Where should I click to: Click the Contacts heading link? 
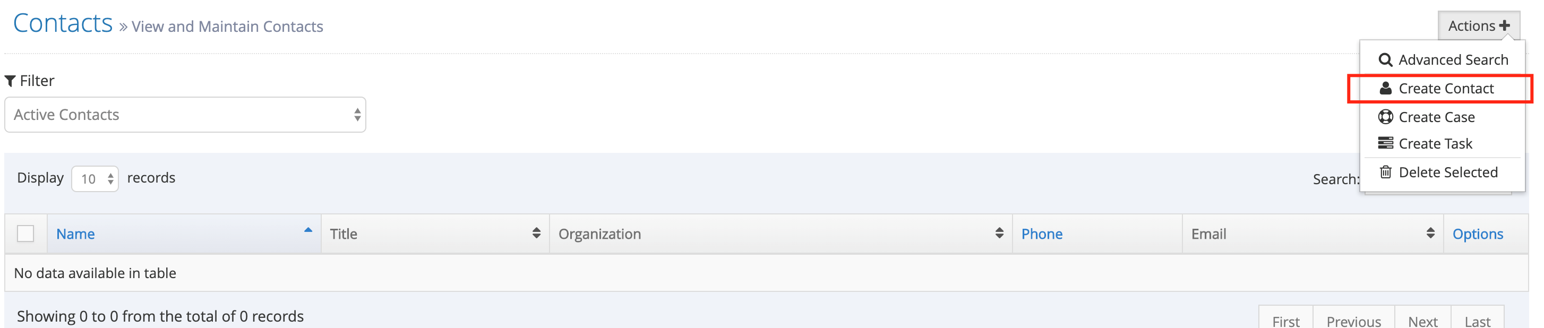pyautogui.click(x=63, y=23)
